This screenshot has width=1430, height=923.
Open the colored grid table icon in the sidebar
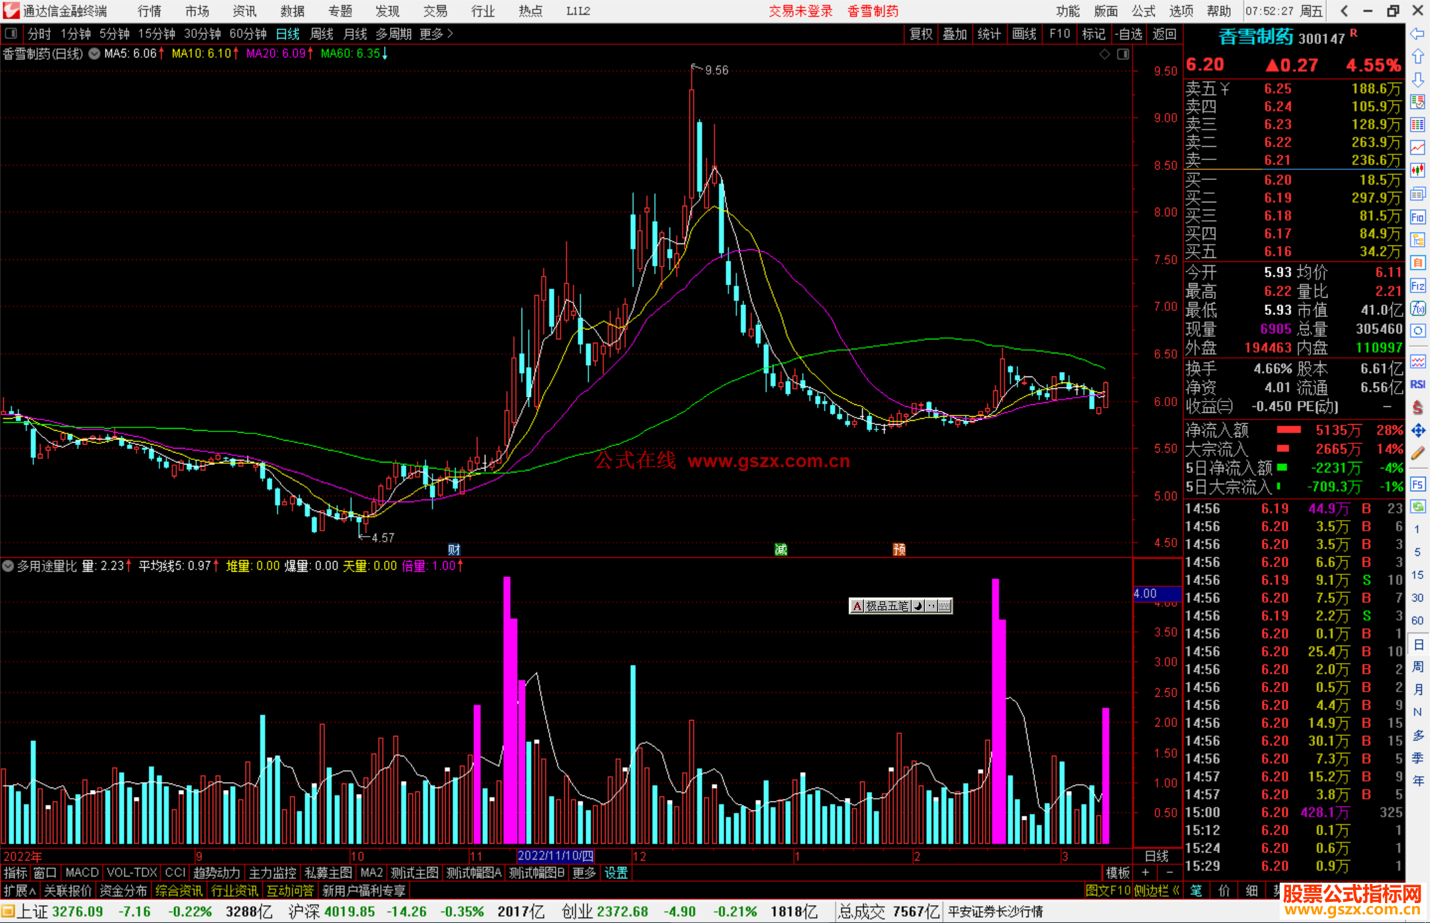1417,125
